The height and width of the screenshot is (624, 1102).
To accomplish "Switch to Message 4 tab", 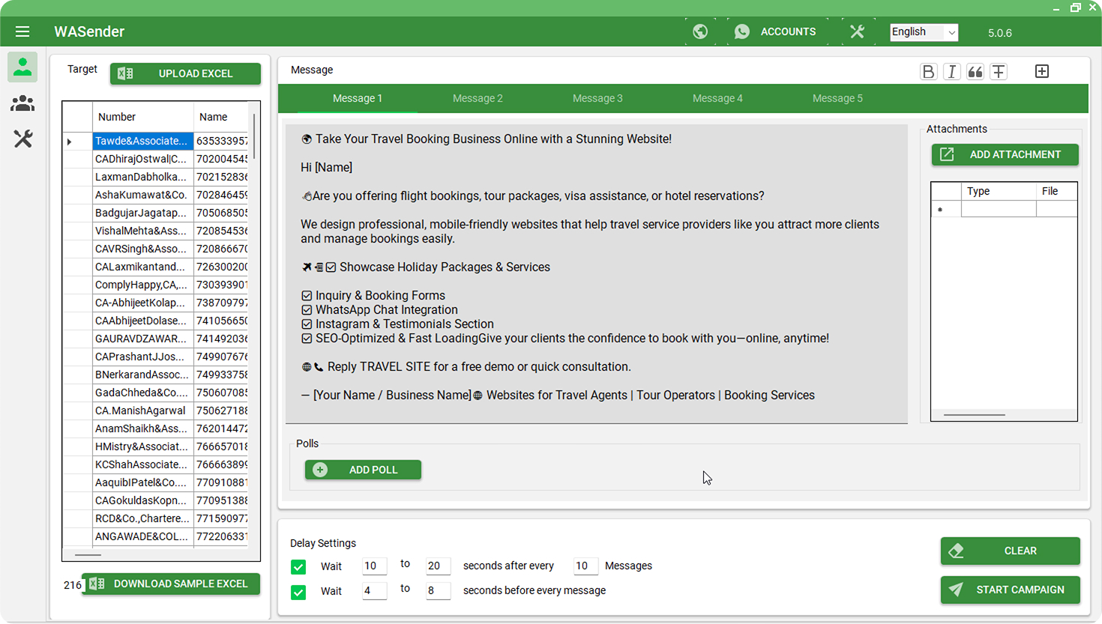I will click(x=717, y=98).
